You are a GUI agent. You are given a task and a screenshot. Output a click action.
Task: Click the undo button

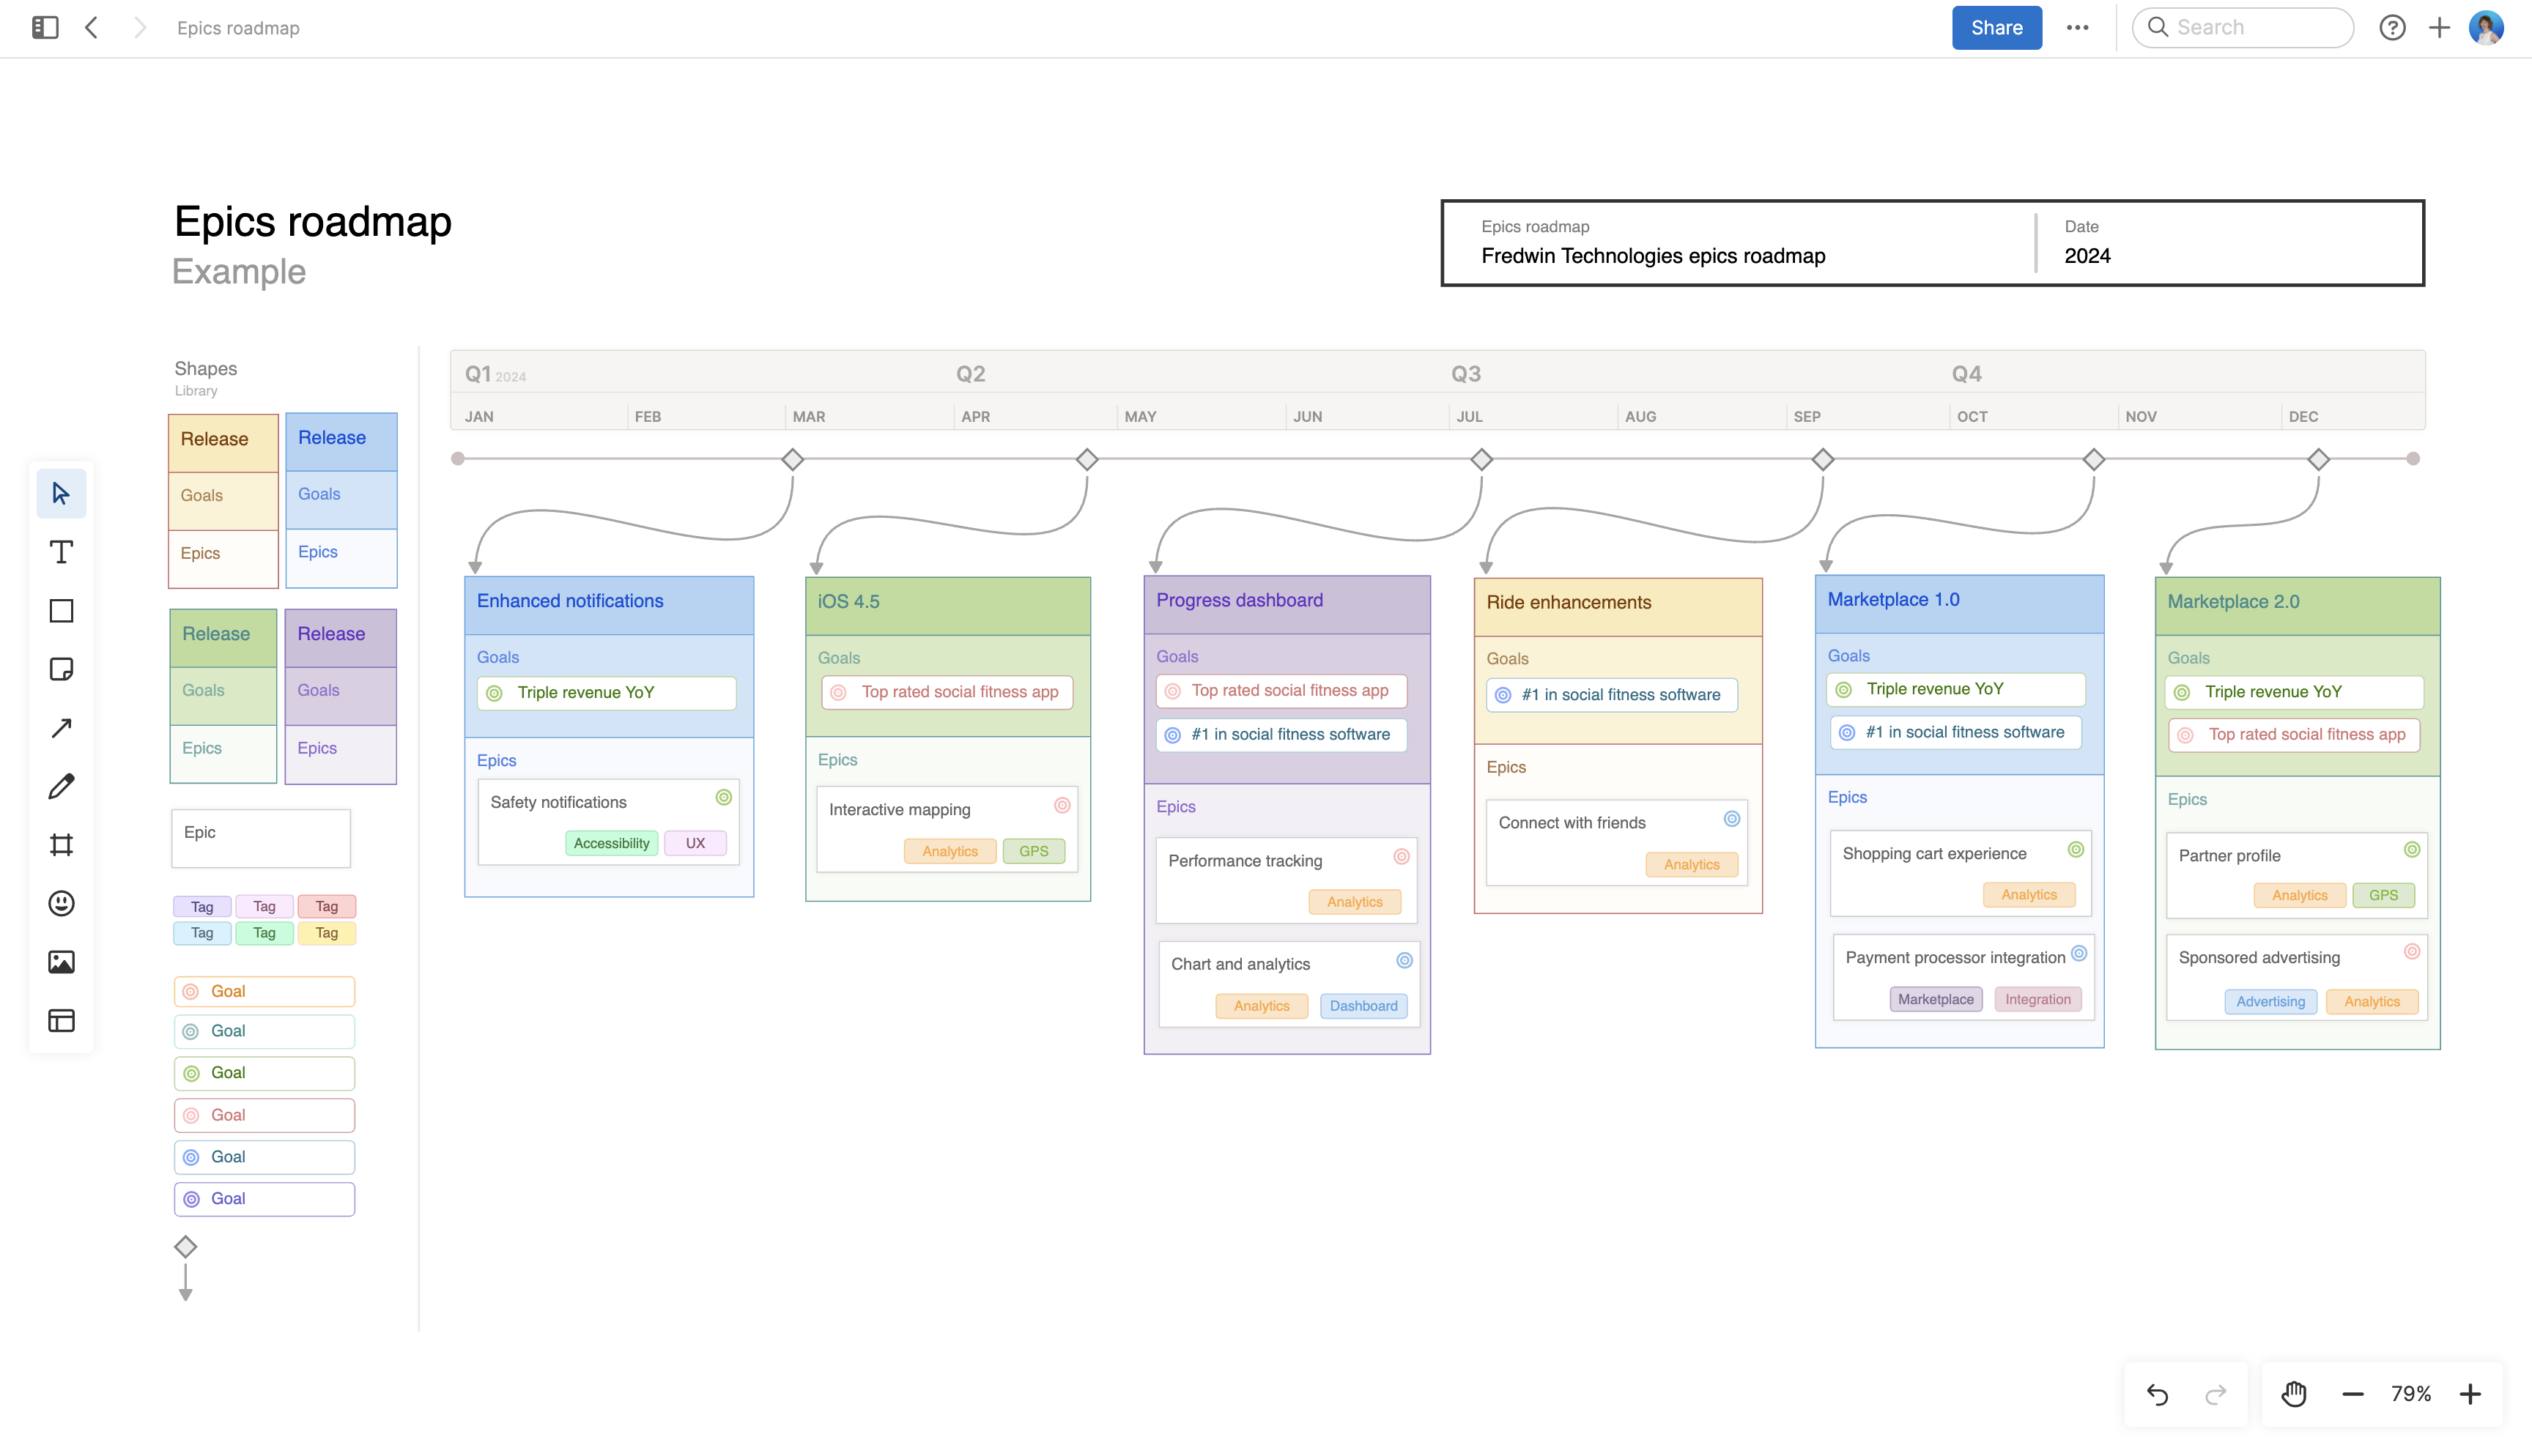(x=2158, y=1393)
